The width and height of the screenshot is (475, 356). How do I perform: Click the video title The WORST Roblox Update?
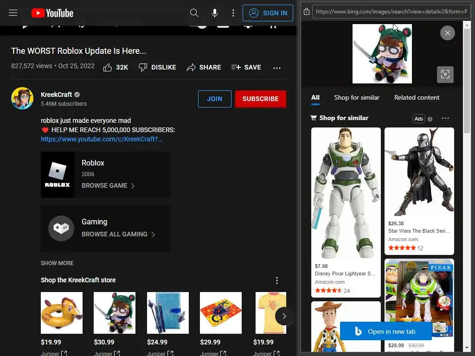78,51
